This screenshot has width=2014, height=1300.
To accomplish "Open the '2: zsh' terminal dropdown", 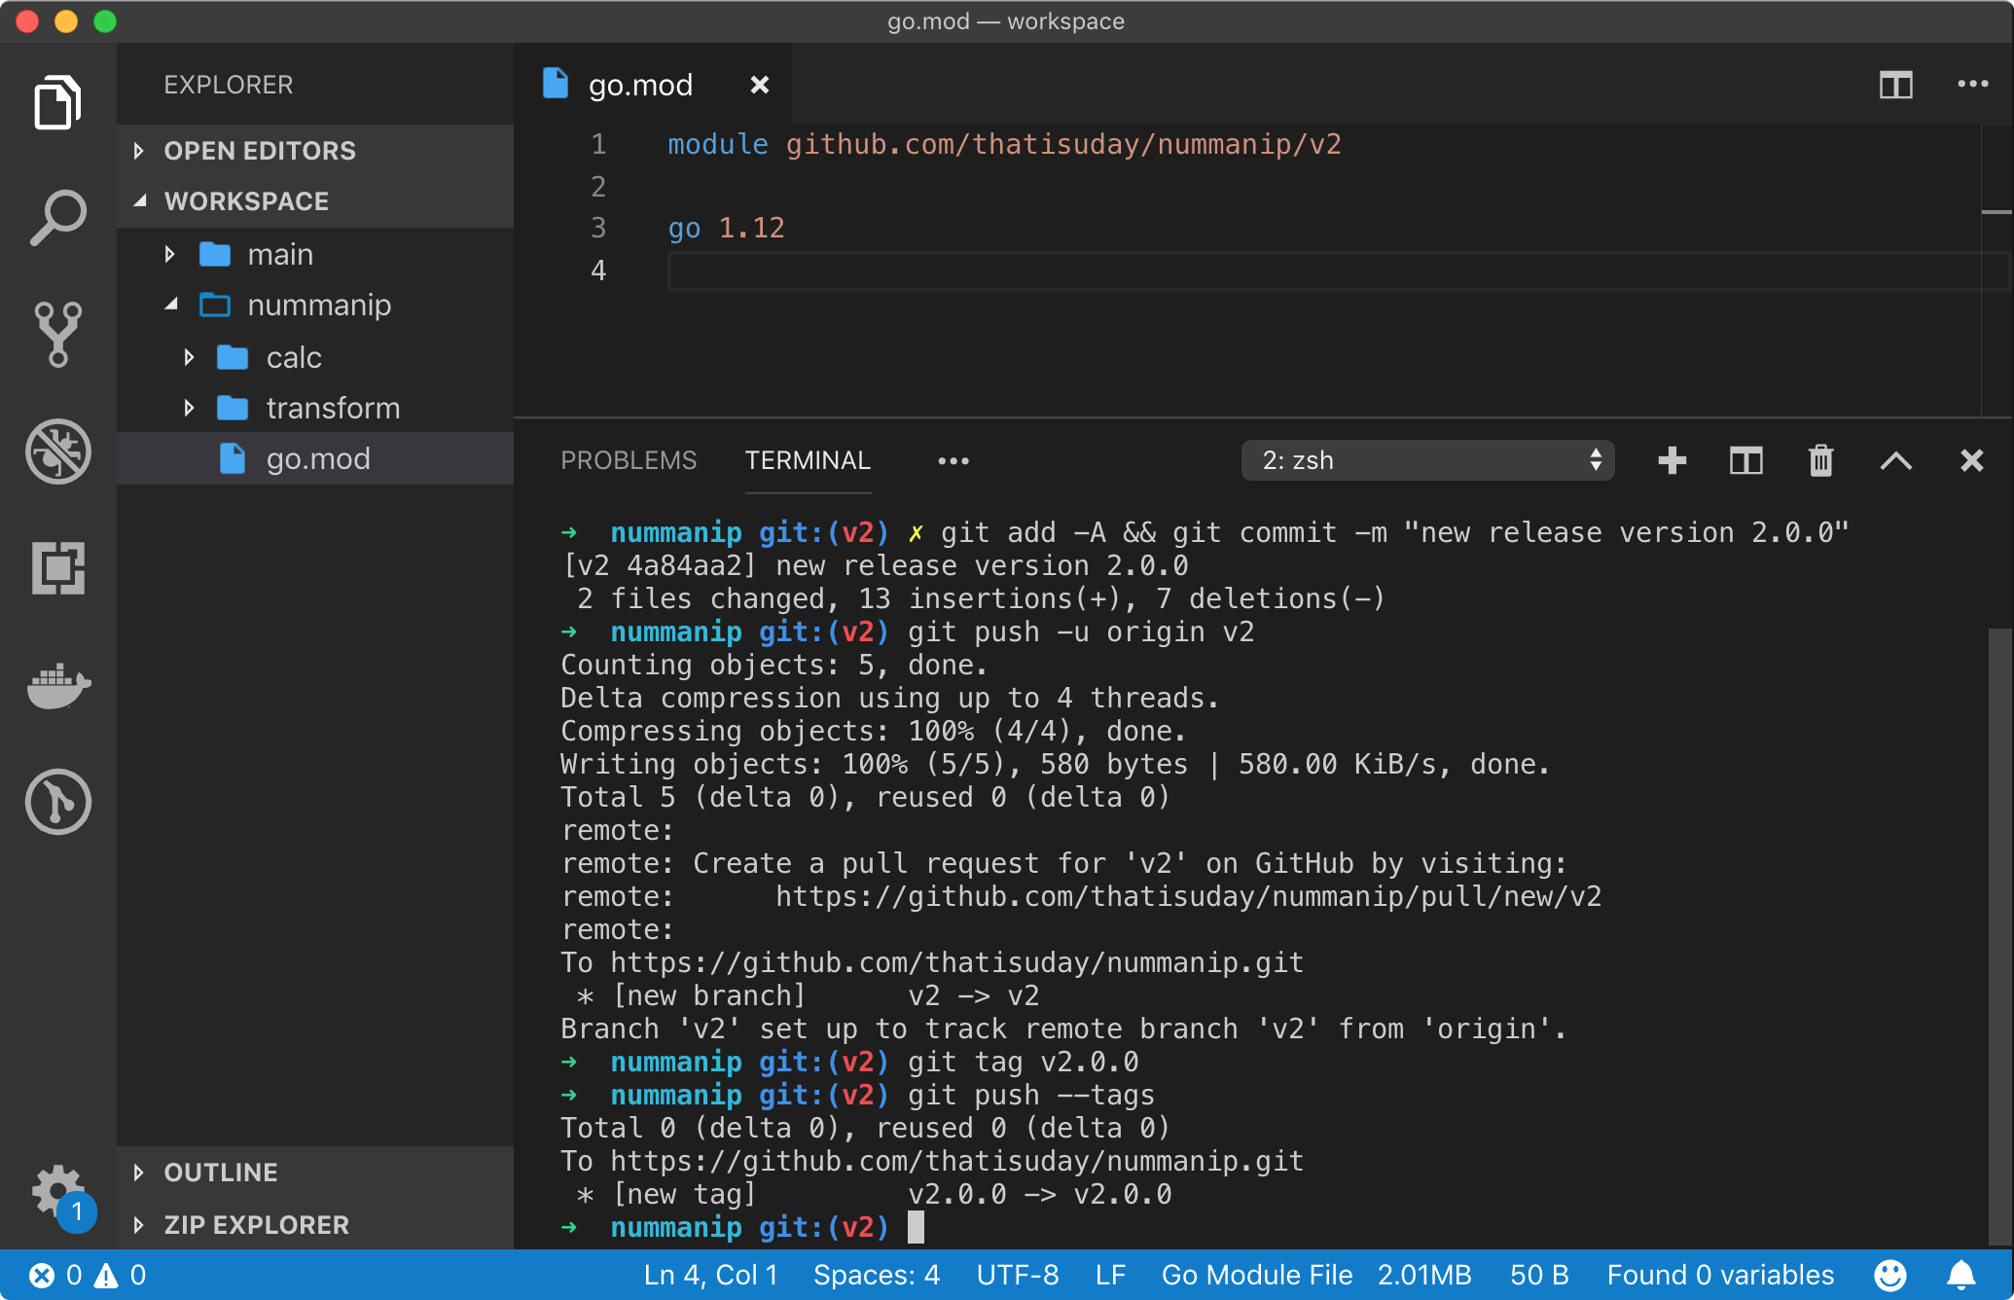I will [x=1426, y=460].
